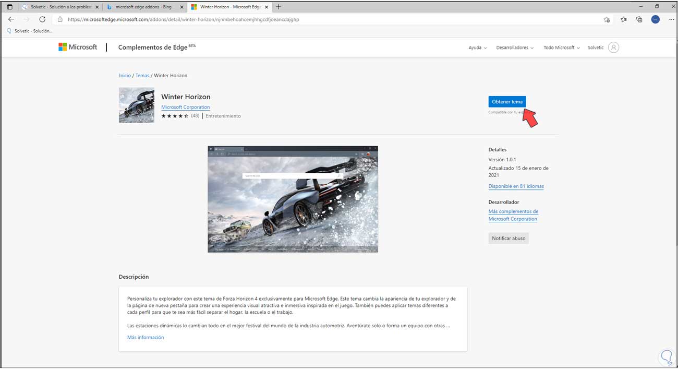Open a new tab with plus icon
The width and height of the screenshot is (678, 369).
[279, 7]
